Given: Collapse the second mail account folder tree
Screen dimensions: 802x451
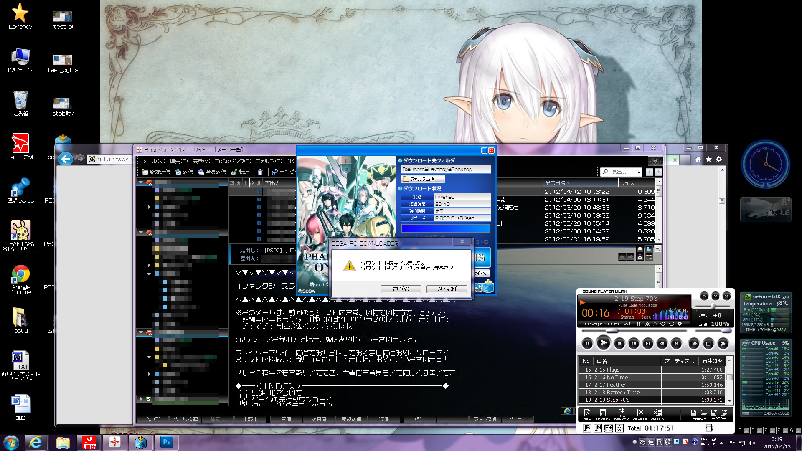Looking at the screenshot, I should (141, 232).
